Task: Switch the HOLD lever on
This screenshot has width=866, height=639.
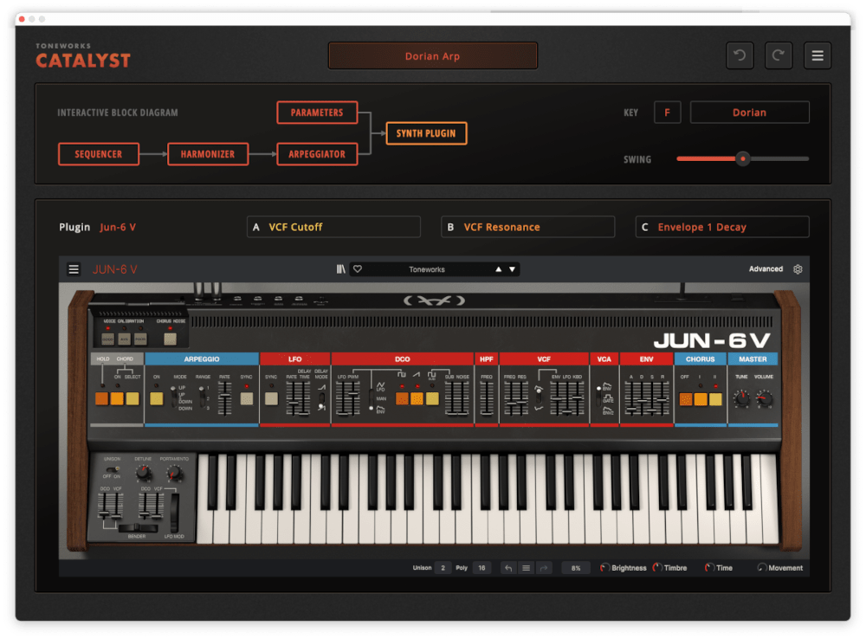Action: [100, 400]
